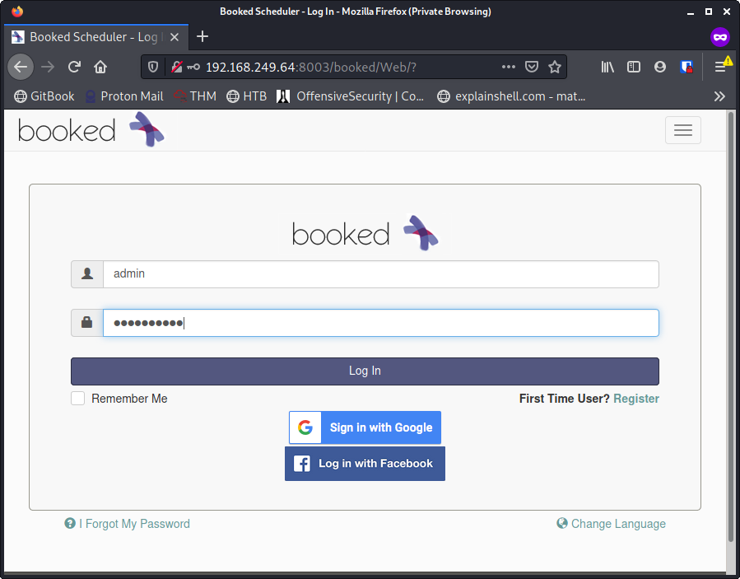
Task: Show more bookmarks with the chevron
Action: (719, 96)
